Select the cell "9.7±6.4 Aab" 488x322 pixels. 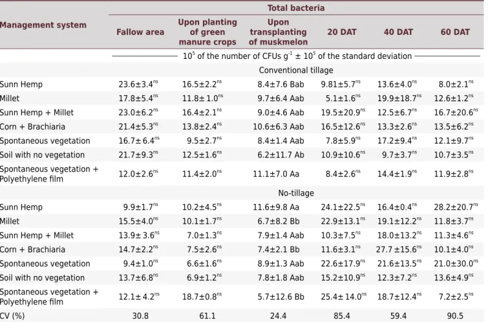(280, 98)
